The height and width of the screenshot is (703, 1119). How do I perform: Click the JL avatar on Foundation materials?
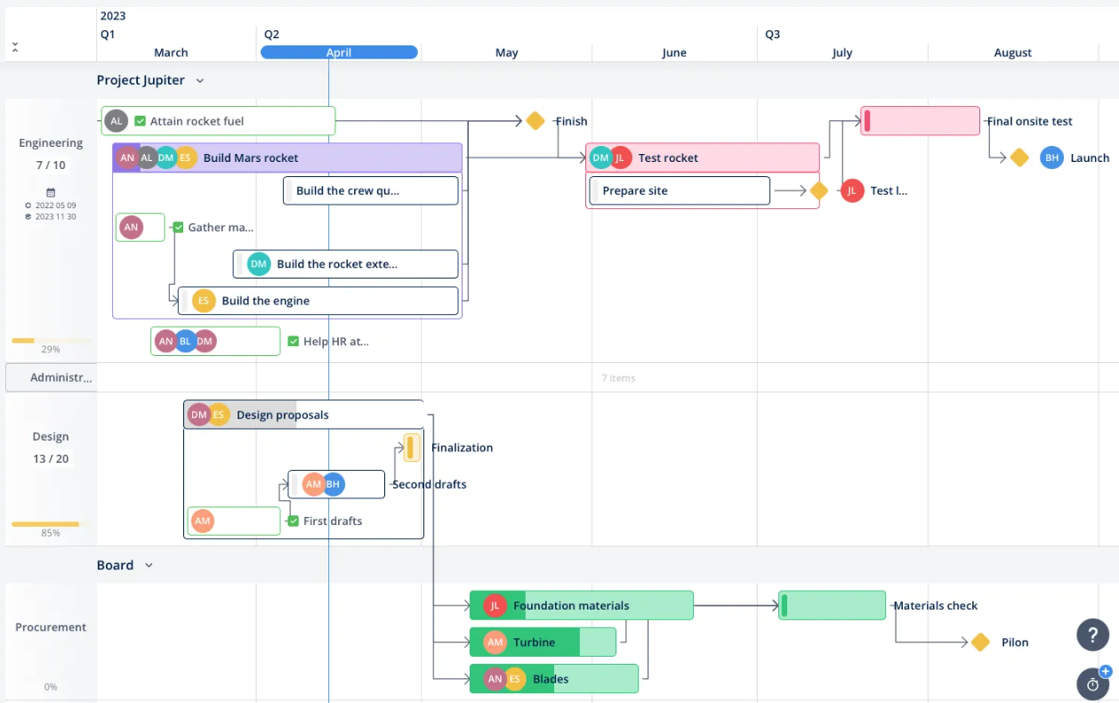pos(495,606)
